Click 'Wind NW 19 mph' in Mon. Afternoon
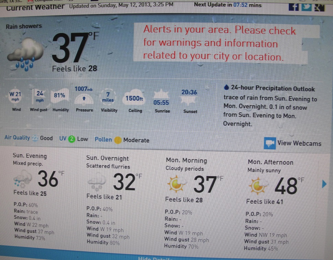The height and width of the screenshot is (260, 333). (x=266, y=235)
